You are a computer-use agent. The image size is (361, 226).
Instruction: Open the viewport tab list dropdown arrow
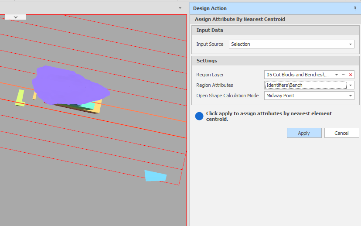[x=180, y=8]
